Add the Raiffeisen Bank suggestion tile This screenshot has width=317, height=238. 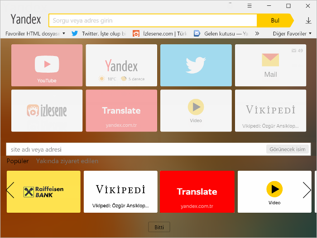coord(43,191)
